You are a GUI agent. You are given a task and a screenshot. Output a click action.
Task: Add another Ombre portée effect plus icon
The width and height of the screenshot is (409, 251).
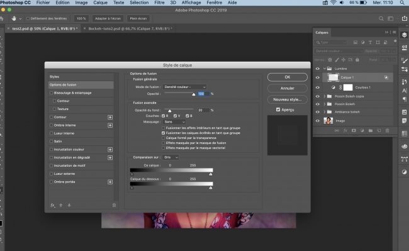tap(110, 182)
